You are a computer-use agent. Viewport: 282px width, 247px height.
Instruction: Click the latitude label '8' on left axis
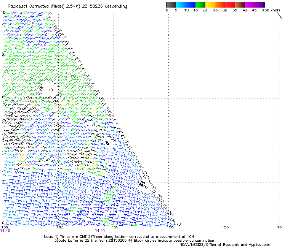pyautogui.click(x=3, y=55)
